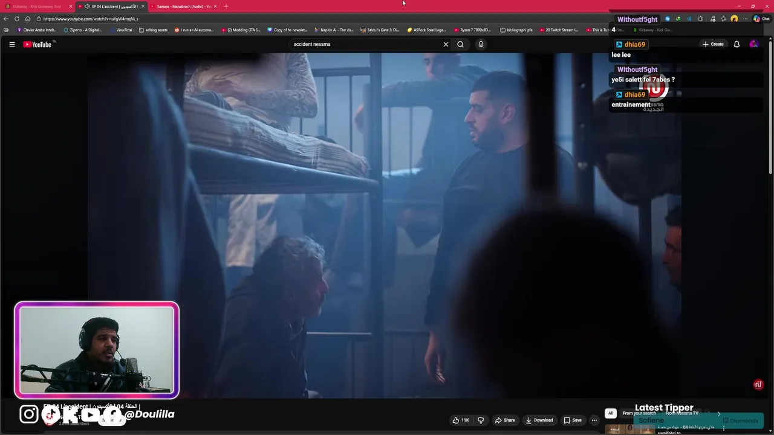Image resolution: width=774 pixels, height=435 pixels.
Task: Close the Kickaway tab
Action: pos(71,6)
